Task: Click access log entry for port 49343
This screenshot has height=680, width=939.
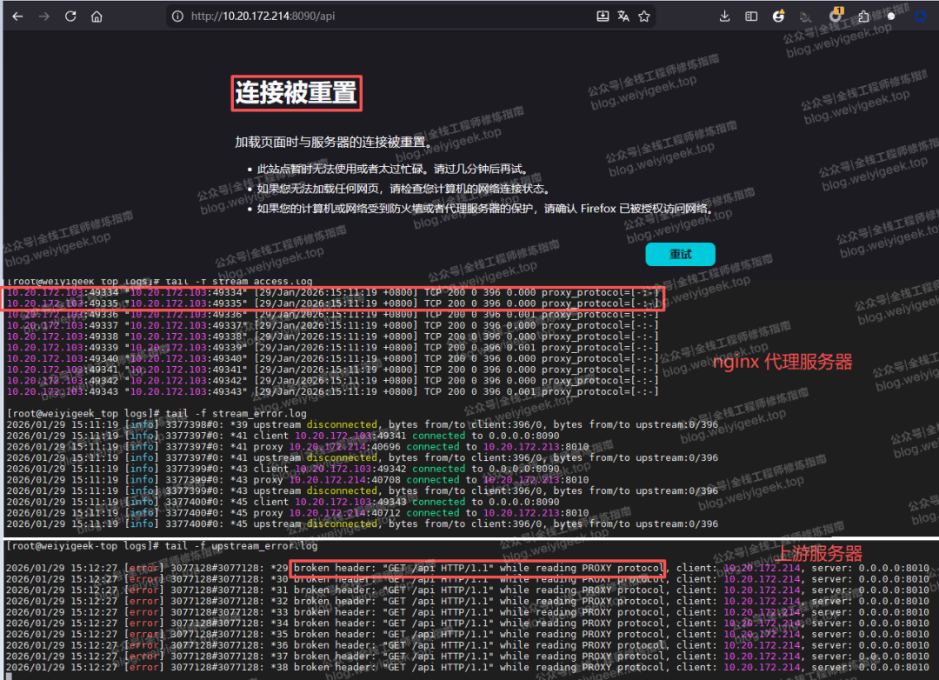Action: 332,392
